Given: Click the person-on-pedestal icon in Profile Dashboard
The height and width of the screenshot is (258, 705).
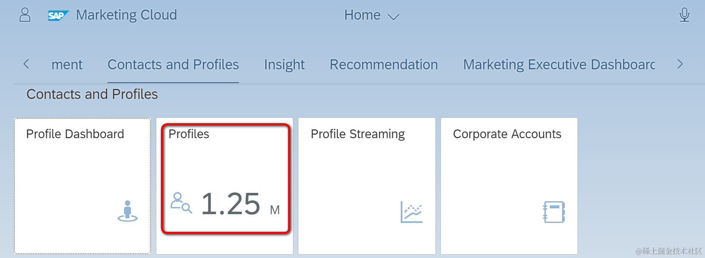Looking at the screenshot, I should point(127,211).
